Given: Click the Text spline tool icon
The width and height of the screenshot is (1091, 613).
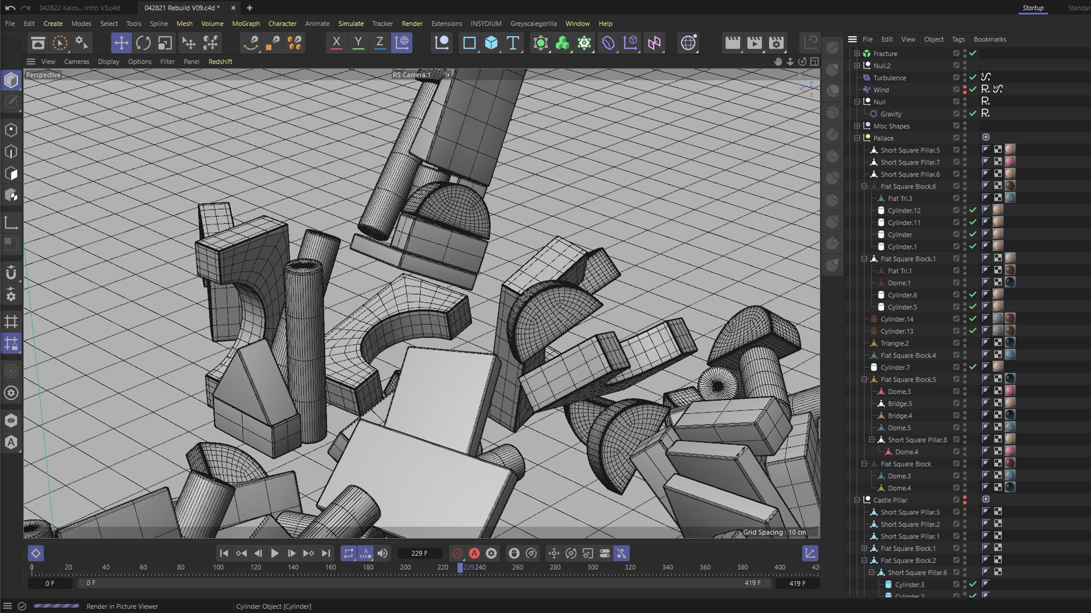Looking at the screenshot, I should 513,43.
